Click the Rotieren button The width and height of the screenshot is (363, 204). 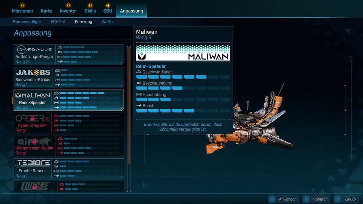tap(320, 199)
